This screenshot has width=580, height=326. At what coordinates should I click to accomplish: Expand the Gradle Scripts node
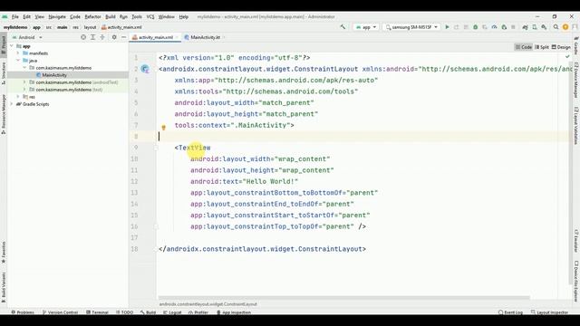(12, 104)
